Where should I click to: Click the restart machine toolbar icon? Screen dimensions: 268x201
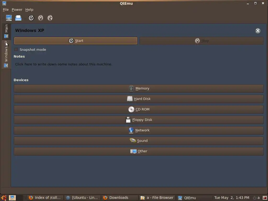tap(50, 18)
